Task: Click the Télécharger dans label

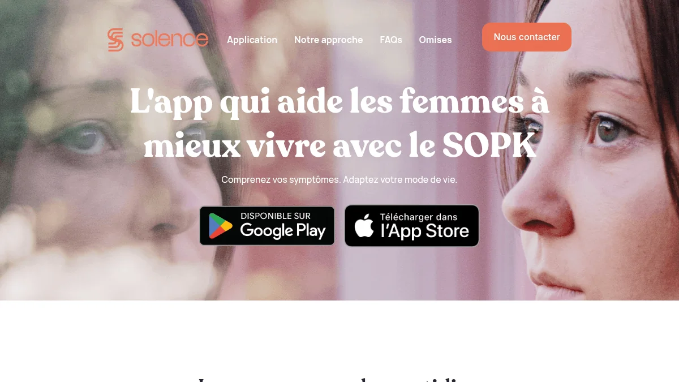Action: coord(419,217)
